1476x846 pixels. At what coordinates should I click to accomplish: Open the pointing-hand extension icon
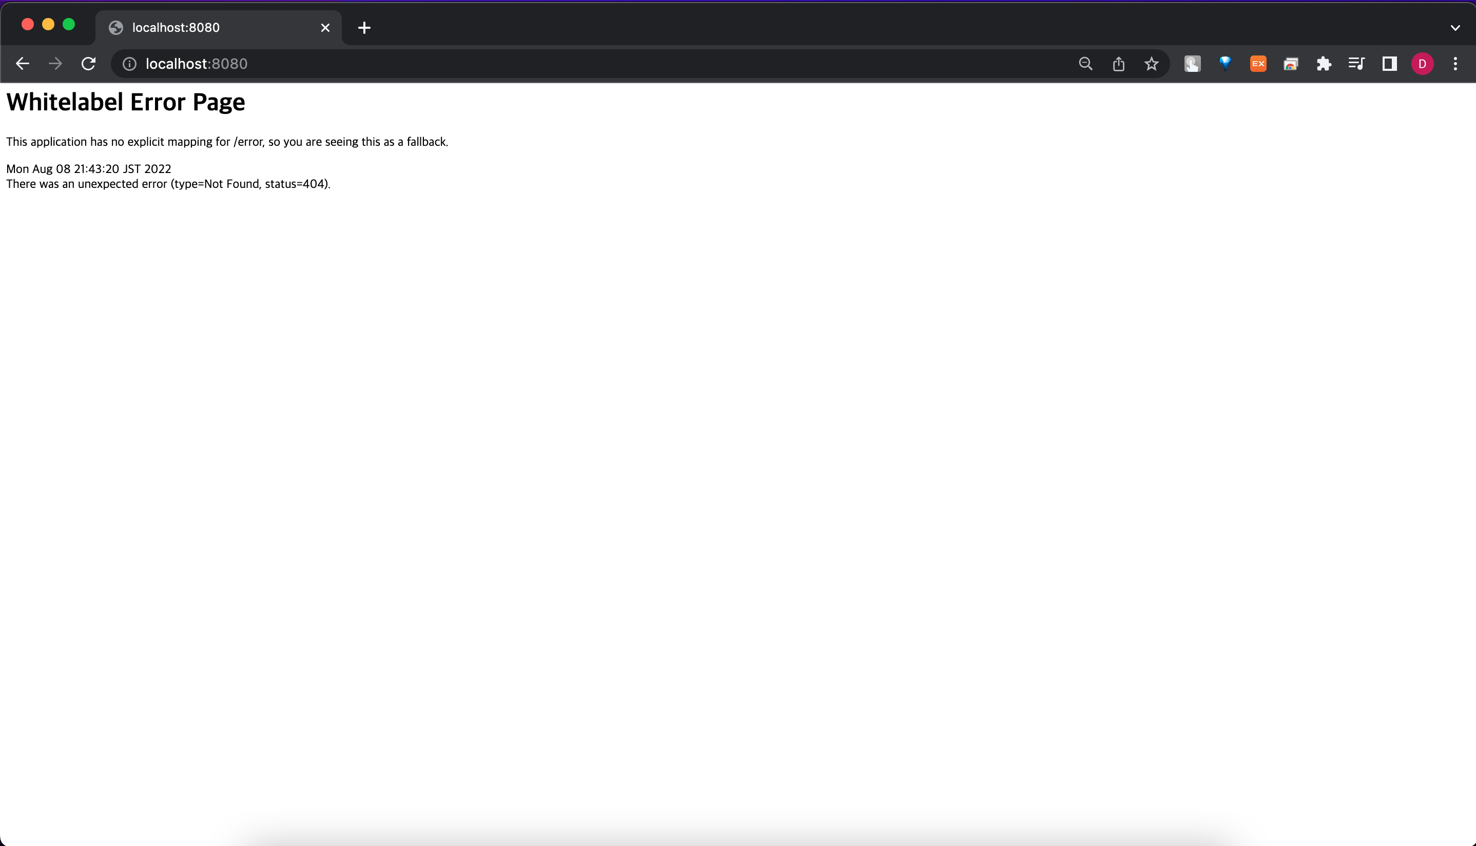click(1192, 64)
